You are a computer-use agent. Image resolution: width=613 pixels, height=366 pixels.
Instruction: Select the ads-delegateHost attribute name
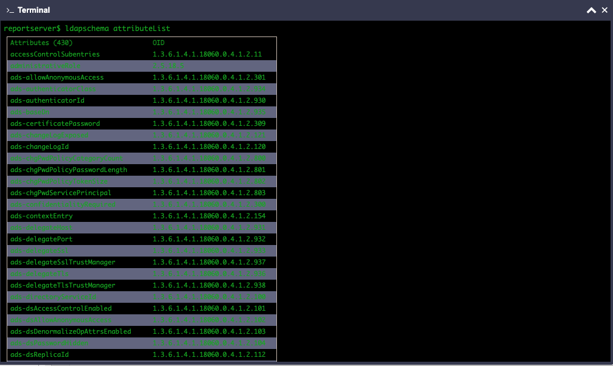point(41,227)
